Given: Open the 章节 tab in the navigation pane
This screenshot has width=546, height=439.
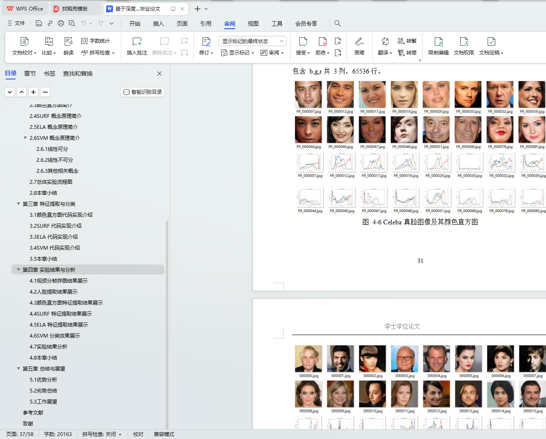Looking at the screenshot, I should pyautogui.click(x=30, y=74).
